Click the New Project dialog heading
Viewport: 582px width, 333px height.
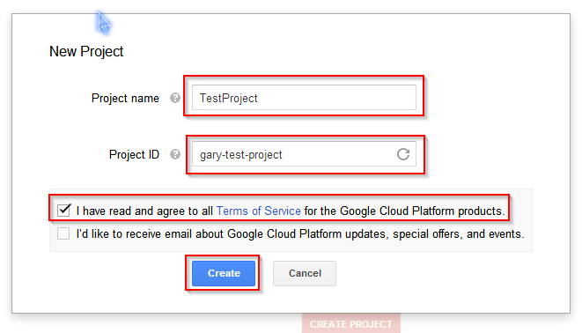point(86,51)
